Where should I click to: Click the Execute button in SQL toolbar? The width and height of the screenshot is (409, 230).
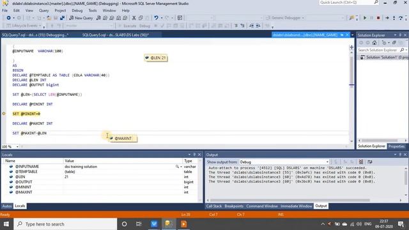[127, 26]
